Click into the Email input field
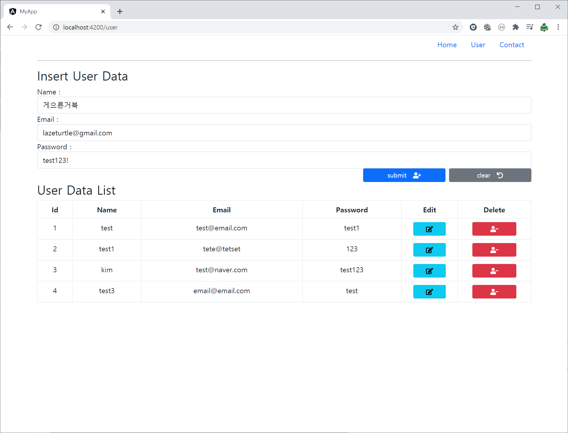568x433 pixels. click(x=284, y=133)
